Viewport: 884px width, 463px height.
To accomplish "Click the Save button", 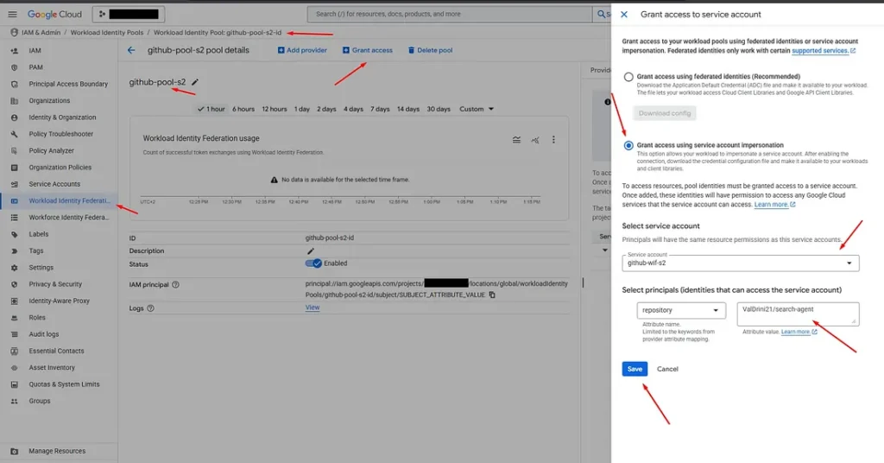I will point(635,369).
